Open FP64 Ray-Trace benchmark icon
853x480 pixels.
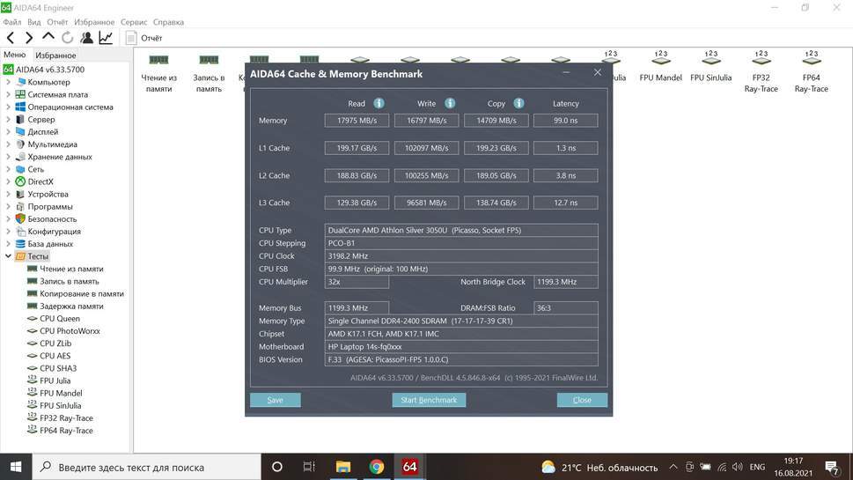pyautogui.click(x=811, y=70)
